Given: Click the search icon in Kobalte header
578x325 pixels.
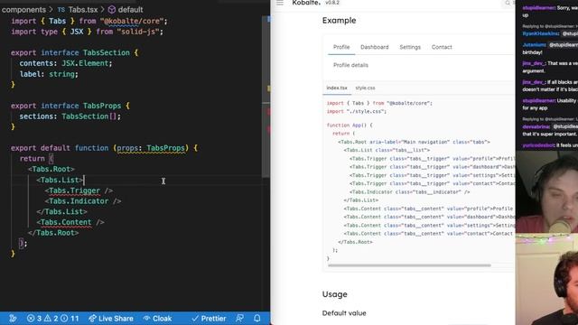Looking at the screenshot, I should click(508, 3).
